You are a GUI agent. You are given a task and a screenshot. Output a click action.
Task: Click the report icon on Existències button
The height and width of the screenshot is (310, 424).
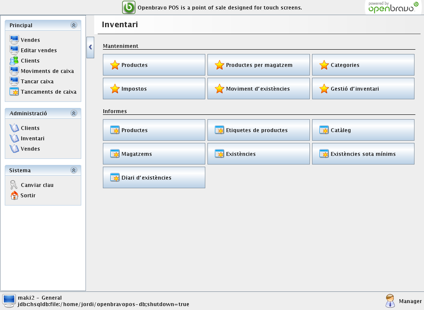tap(219, 154)
